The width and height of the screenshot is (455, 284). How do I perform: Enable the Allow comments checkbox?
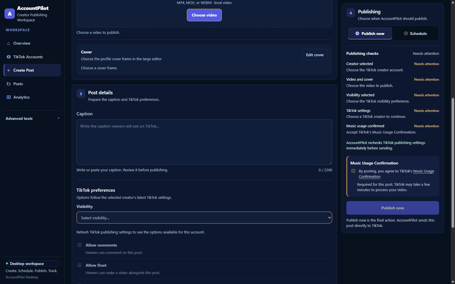coord(80,245)
